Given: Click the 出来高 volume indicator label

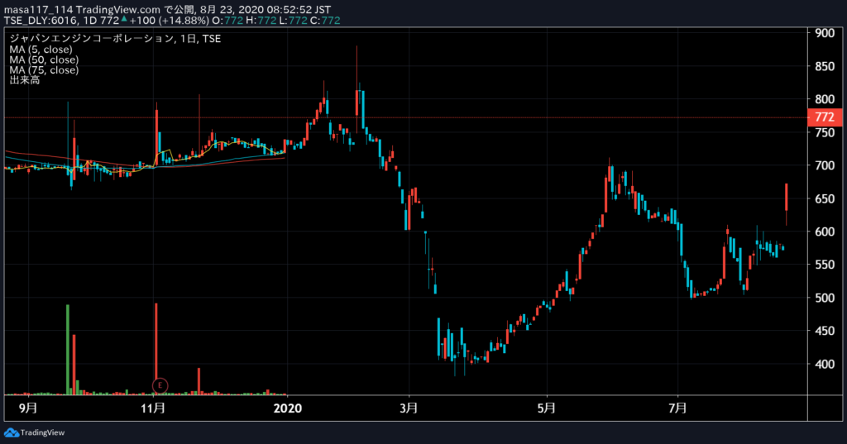Looking at the screenshot, I should pyautogui.click(x=24, y=80).
